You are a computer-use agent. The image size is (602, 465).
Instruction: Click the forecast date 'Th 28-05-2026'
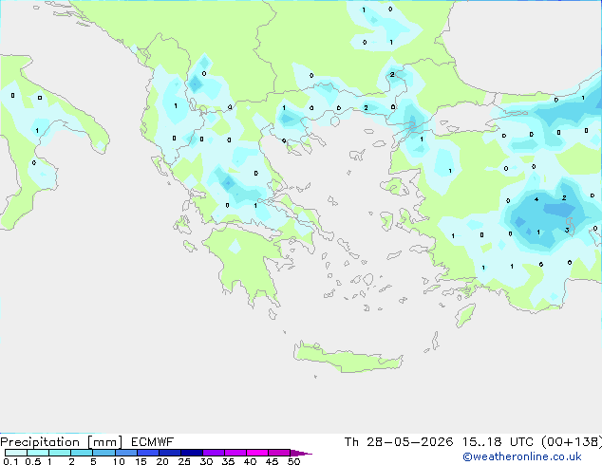coord(399,442)
